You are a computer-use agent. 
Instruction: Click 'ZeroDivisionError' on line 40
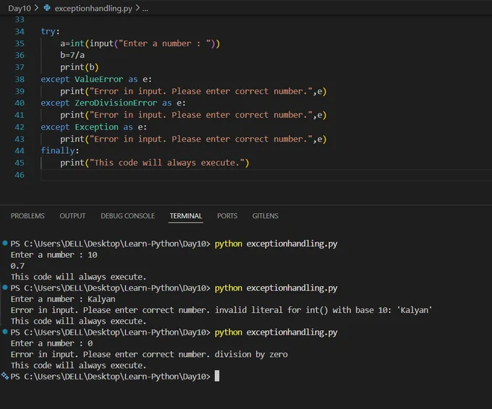click(116, 103)
